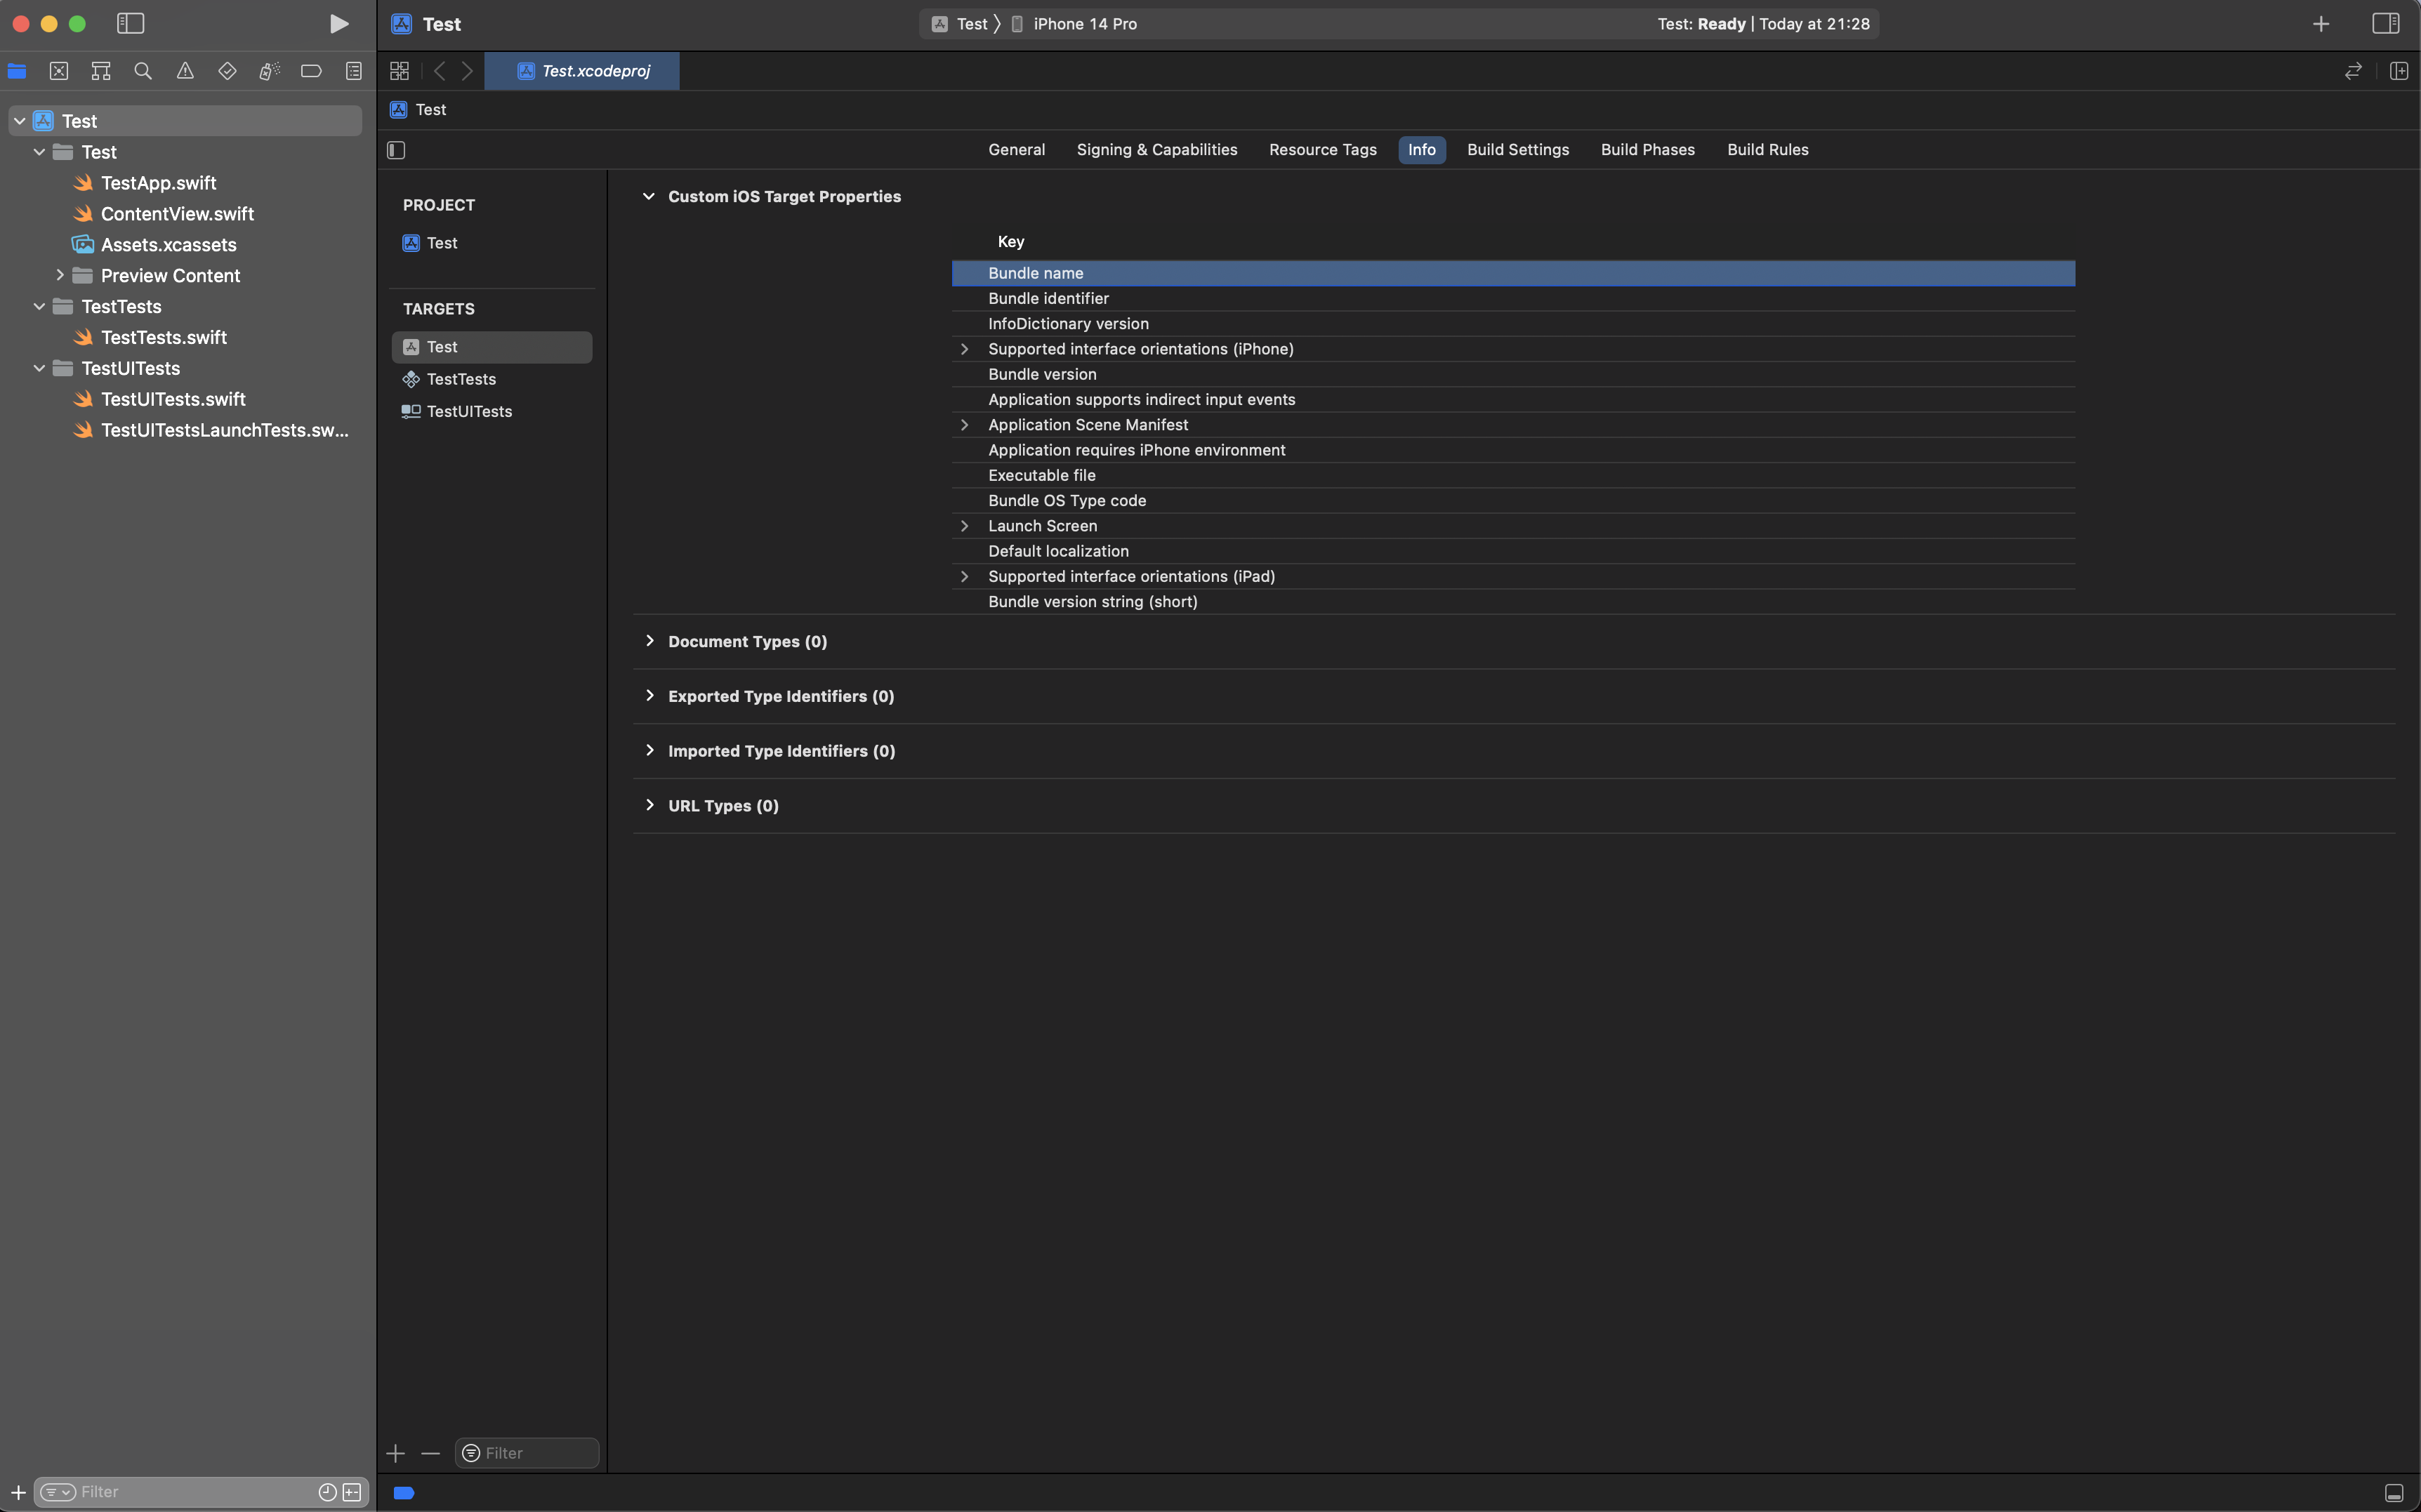Open the Report navigator icon

pyautogui.click(x=353, y=71)
